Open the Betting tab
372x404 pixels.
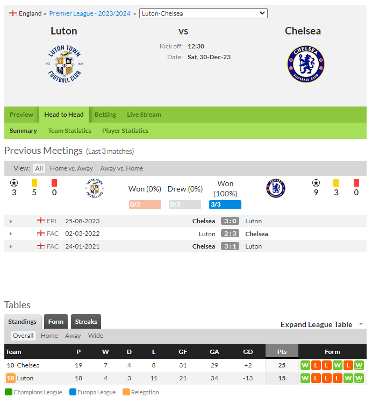click(105, 115)
